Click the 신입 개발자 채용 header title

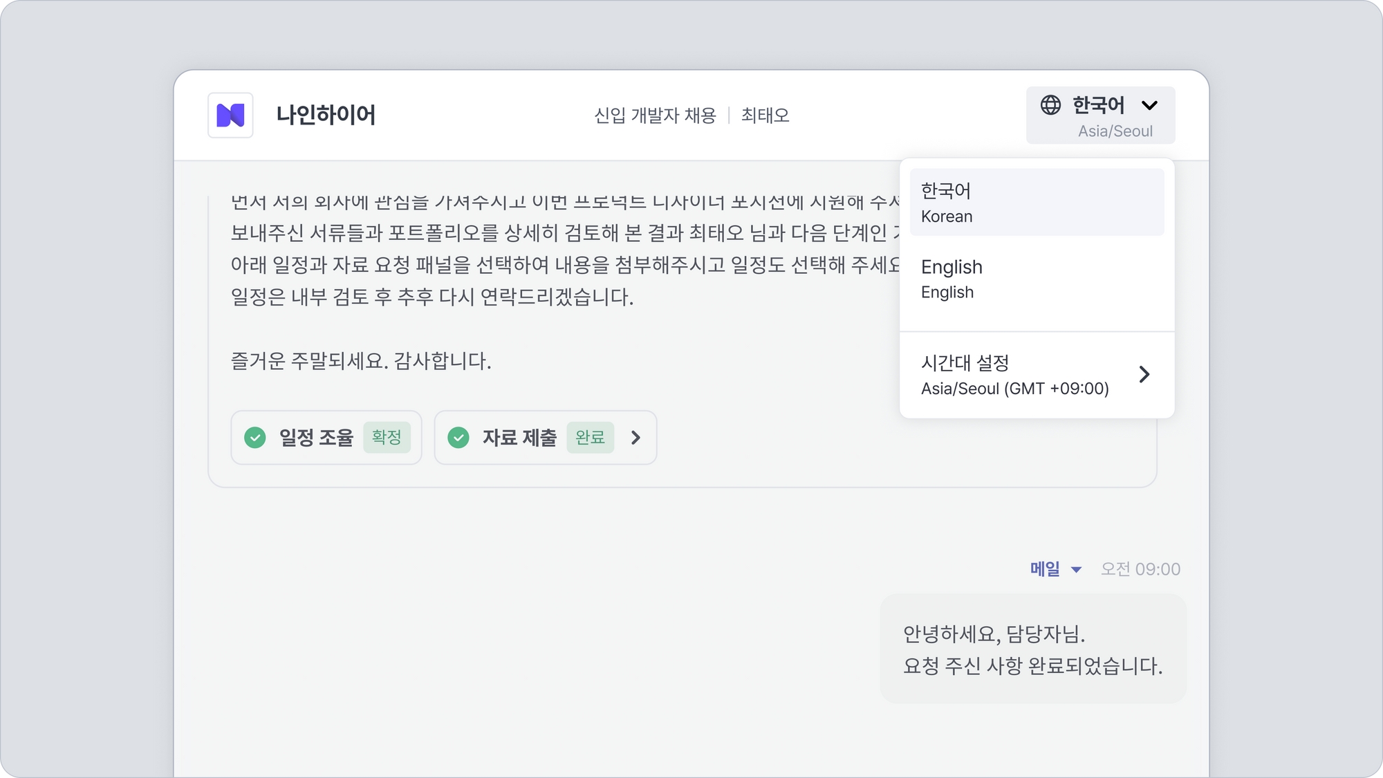click(x=655, y=115)
